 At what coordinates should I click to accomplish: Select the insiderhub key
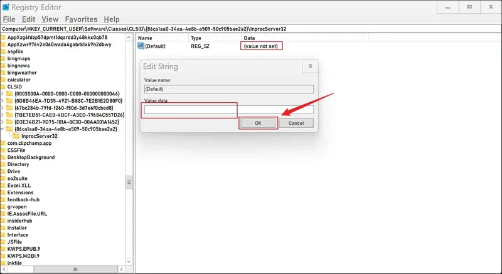click(x=19, y=221)
